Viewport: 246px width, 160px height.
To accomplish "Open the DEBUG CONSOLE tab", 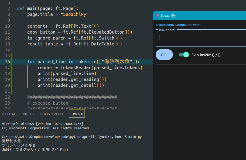I will [52, 114].
